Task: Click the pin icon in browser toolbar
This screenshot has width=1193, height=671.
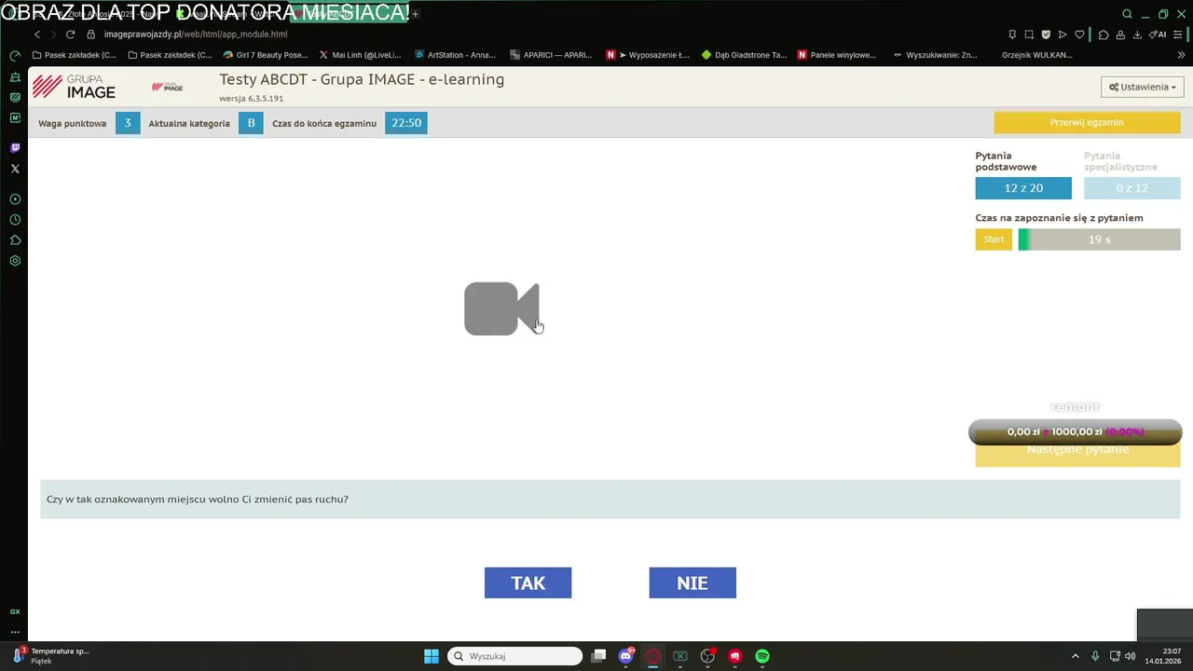Action: (1012, 34)
